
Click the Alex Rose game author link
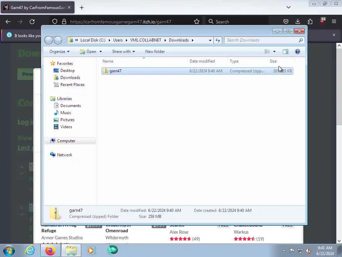[x=179, y=232]
